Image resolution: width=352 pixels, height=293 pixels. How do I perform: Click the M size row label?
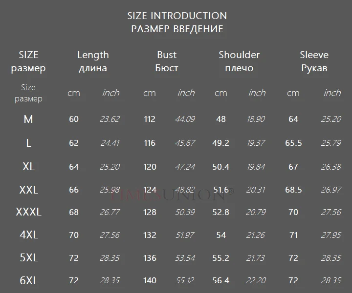28,119
